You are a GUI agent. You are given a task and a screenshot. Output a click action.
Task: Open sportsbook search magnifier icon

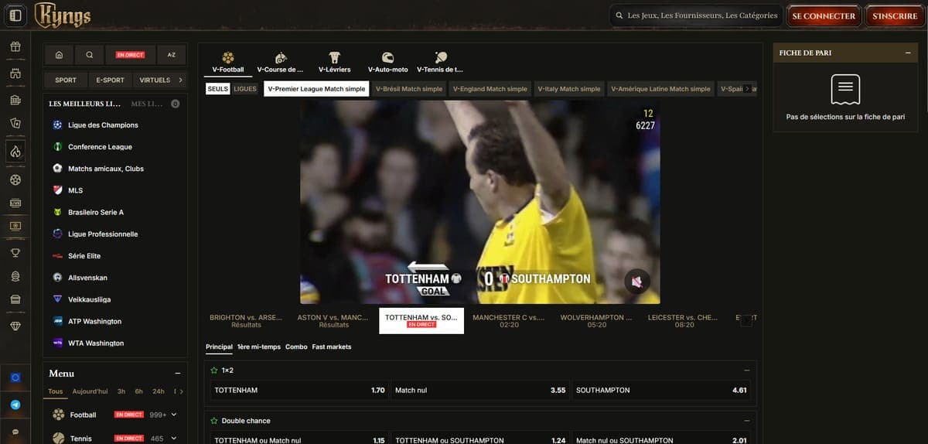pos(90,55)
